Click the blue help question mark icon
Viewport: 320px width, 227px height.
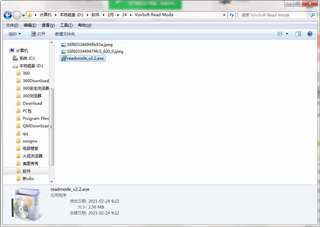309,34
